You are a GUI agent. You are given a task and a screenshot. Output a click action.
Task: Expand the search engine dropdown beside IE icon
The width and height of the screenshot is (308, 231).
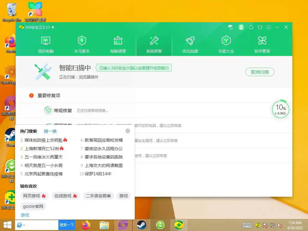pos(24,225)
